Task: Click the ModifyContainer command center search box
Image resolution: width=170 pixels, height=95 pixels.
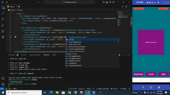Action: point(70,2)
